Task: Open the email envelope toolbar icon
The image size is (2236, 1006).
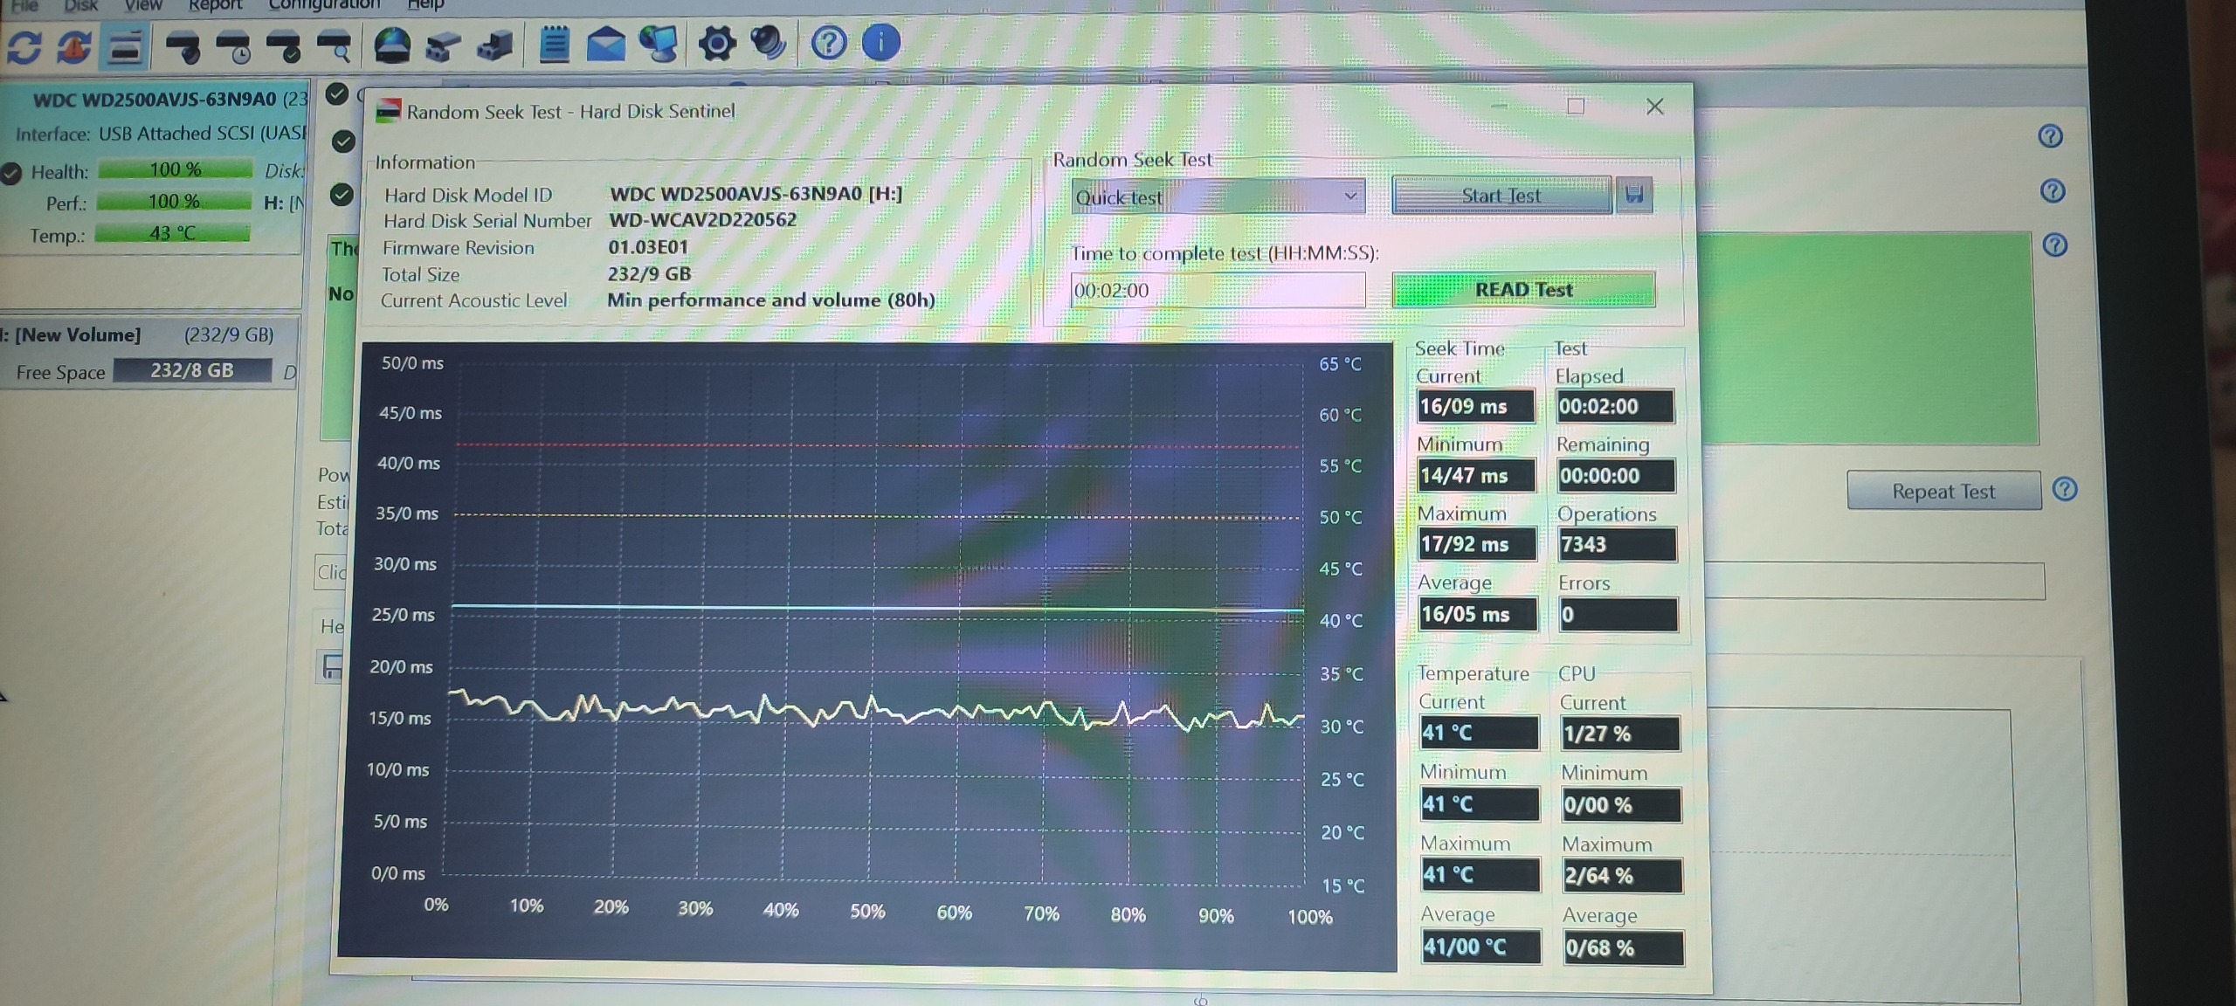Action: click(x=605, y=44)
